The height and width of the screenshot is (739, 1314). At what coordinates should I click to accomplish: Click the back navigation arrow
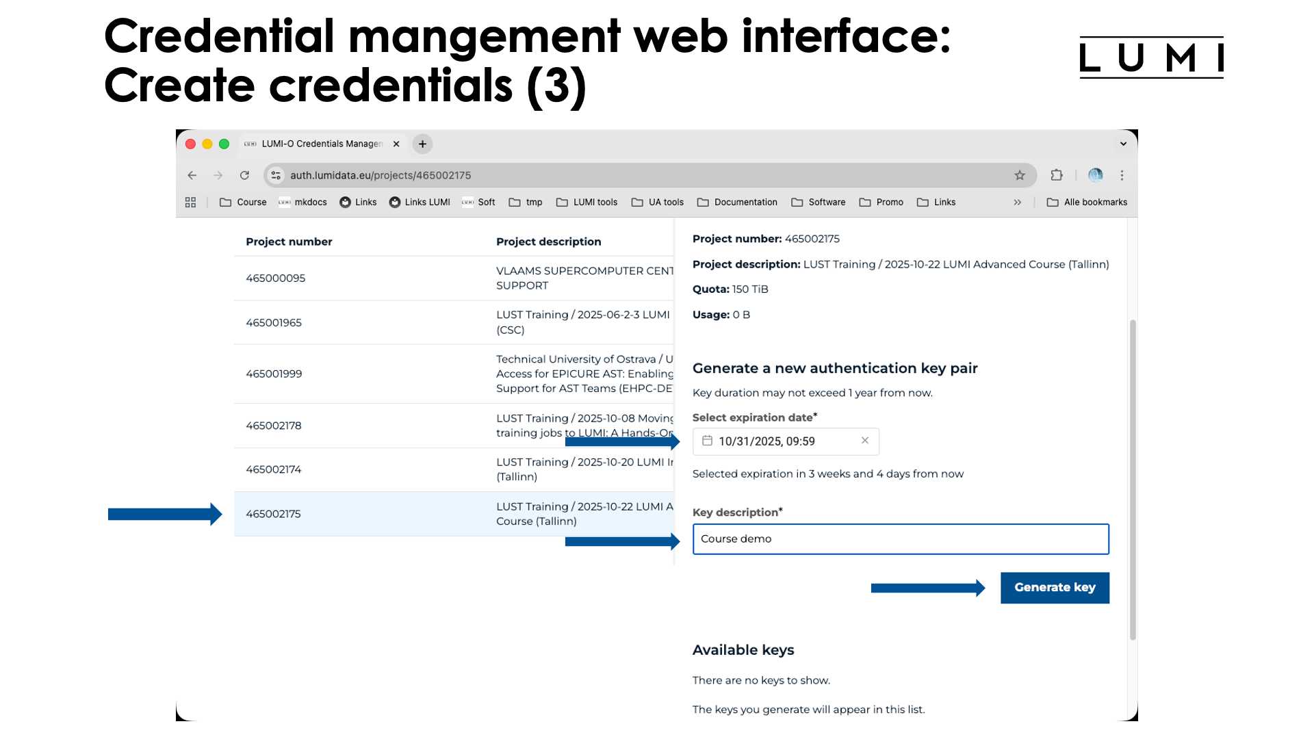(192, 175)
